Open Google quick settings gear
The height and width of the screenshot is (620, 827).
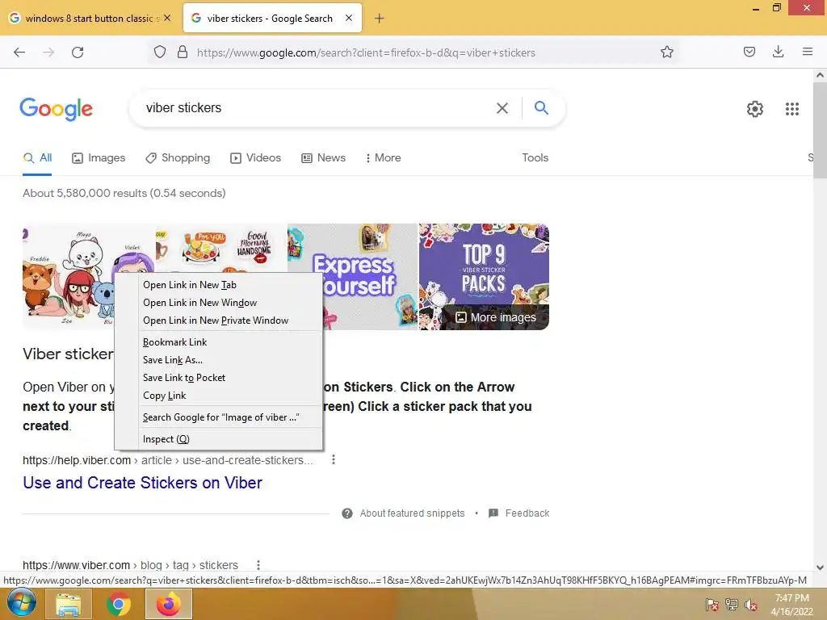755,109
